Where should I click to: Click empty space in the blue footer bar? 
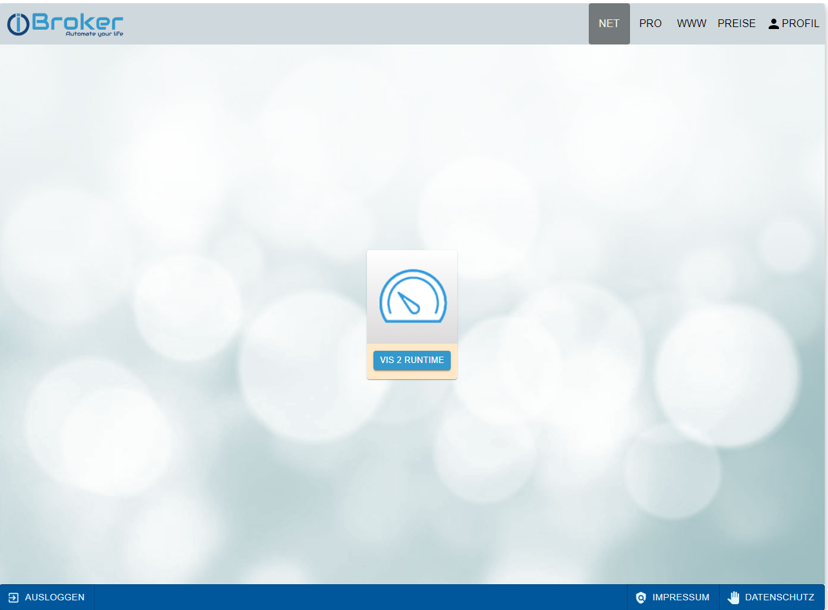click(361, 598)
